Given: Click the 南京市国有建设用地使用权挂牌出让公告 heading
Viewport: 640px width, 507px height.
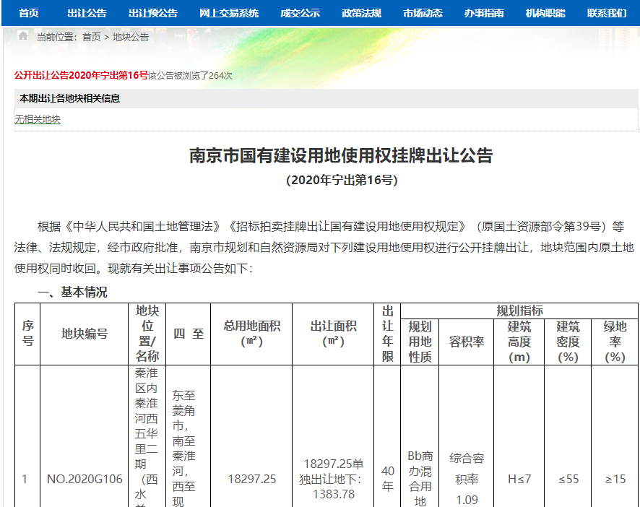Looking at the screenshot, I should pos(341,155).
